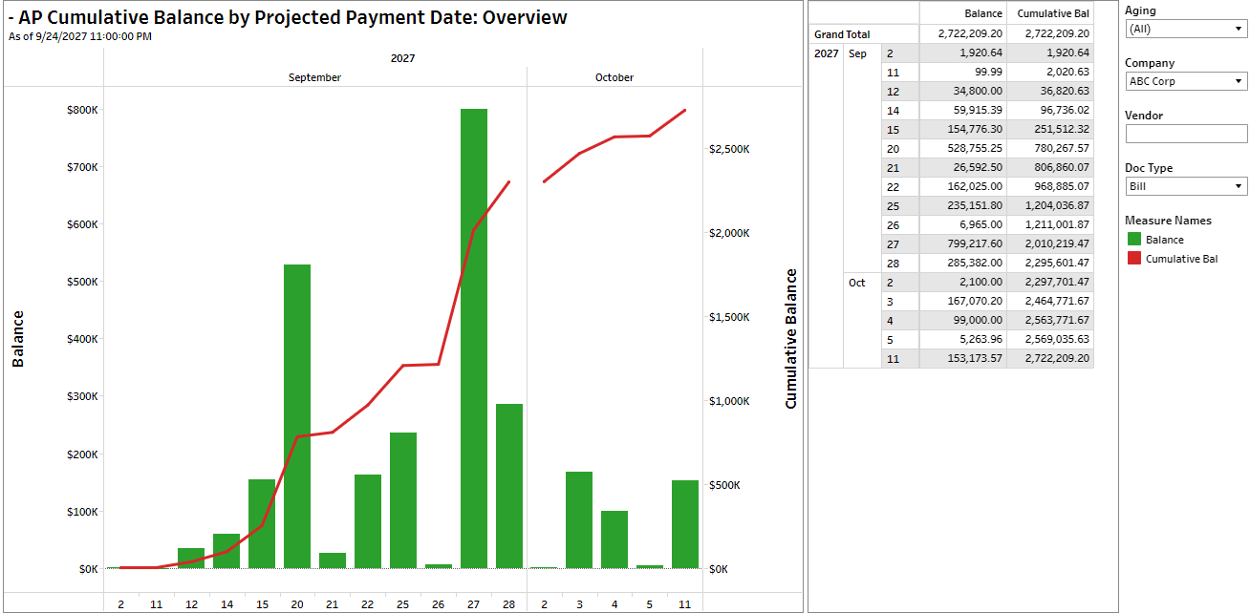The image size is (1250, 613).
Task: Click the Oct month label in the table
Action: coord(857,283)
